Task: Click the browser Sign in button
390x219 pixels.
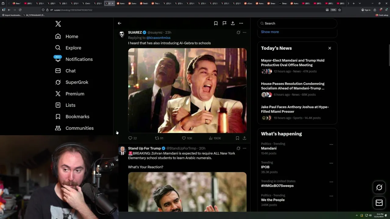Action: tap(366, 10)
